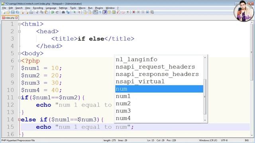Toggle file Monitoring eye icon
This screenshot has width=255, height=143.
pos(128,12)
